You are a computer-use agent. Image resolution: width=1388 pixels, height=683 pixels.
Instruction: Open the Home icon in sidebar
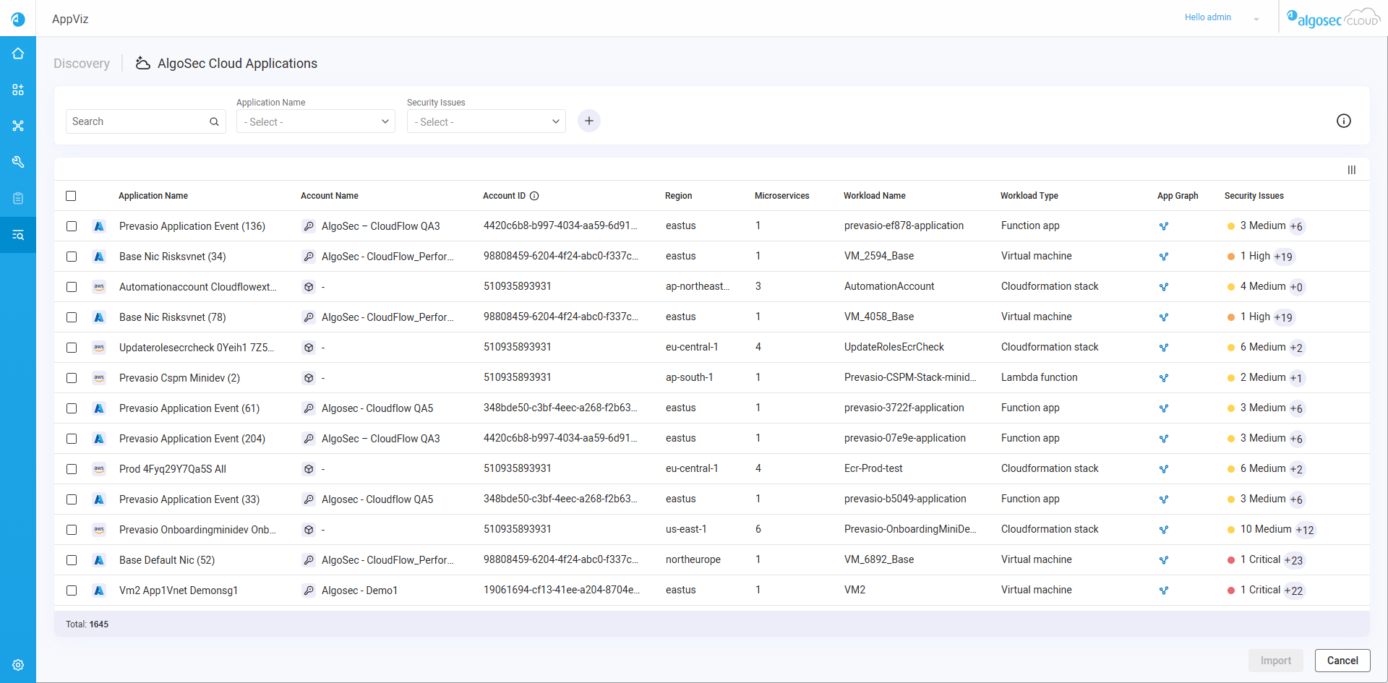point(18,53)
